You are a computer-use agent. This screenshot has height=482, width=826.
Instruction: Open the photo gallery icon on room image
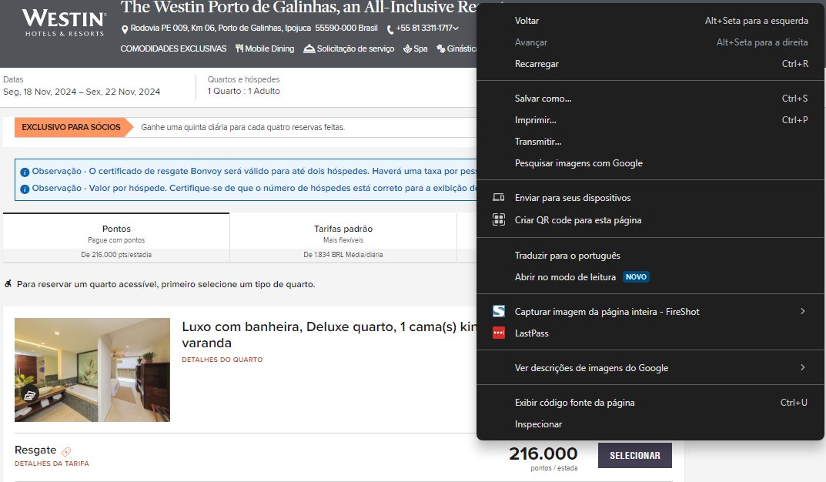29,394
